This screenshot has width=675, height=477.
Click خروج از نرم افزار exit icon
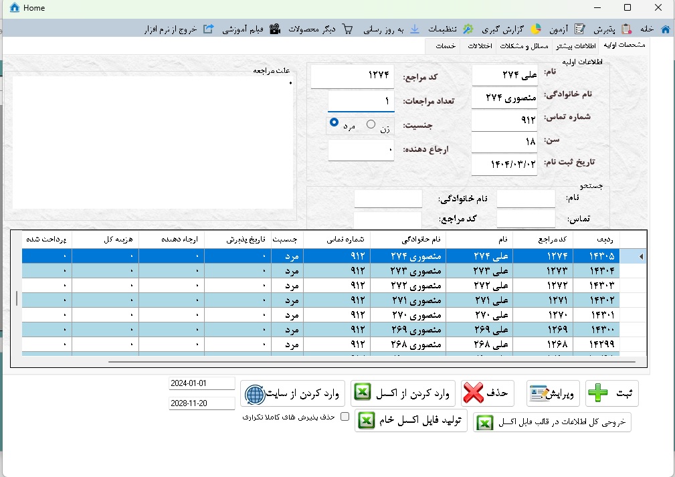point(208,29)
